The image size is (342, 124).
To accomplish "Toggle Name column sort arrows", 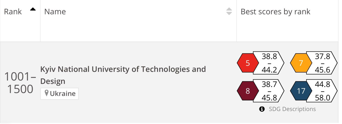I will coord(229,11).
